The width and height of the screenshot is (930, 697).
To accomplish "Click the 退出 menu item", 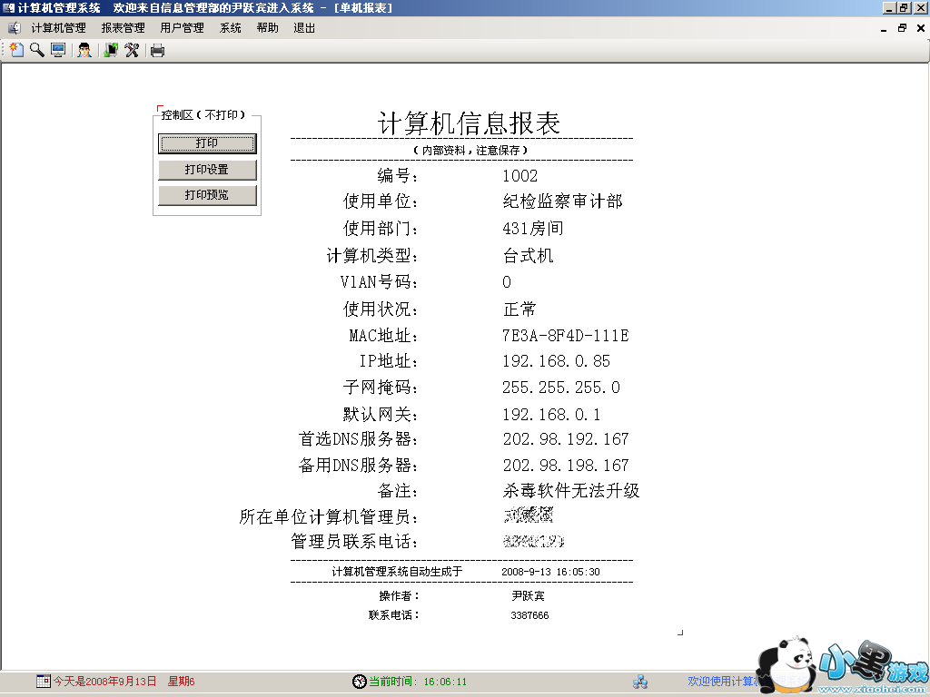I will (x=303, y=28).
